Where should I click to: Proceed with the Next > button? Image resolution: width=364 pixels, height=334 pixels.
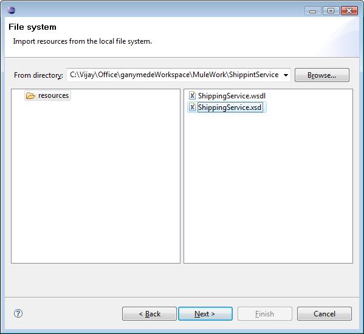205,313
